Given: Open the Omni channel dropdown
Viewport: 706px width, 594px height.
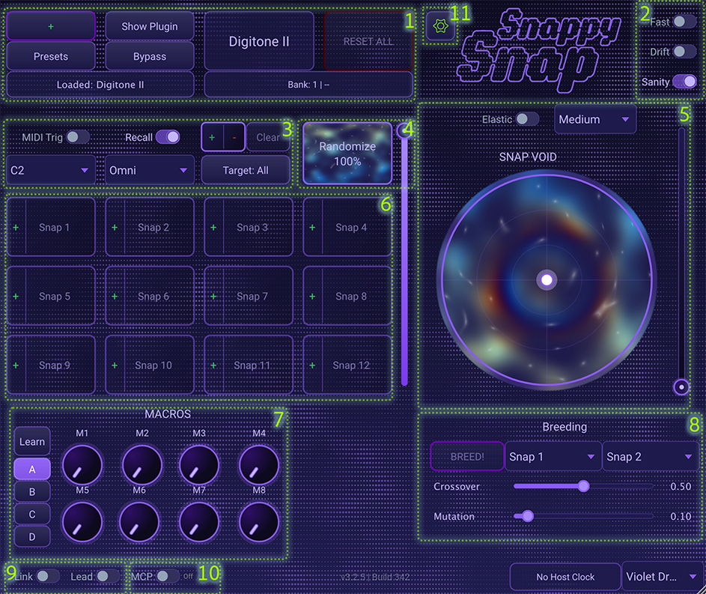Looking at the screenshot, I should point(149,170).
